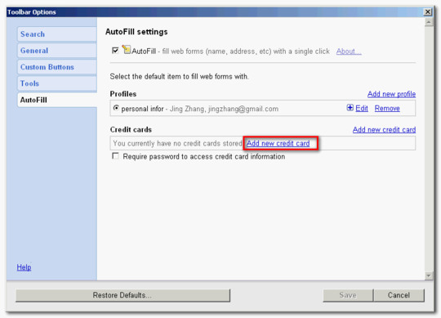This screenshot has width=441, height=318.
Task: Click the scrollbar up arrow
Action: click(x=429, y=22)
